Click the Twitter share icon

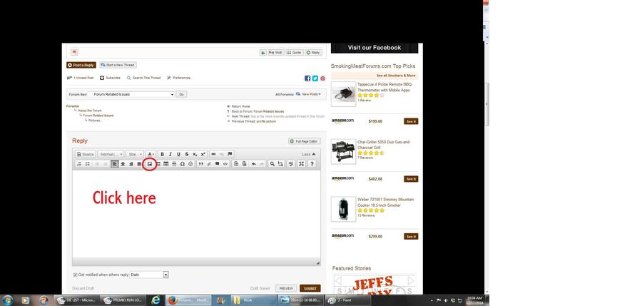(x=315, y=78)
